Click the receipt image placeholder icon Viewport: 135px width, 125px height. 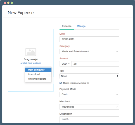tap(31, 52)
